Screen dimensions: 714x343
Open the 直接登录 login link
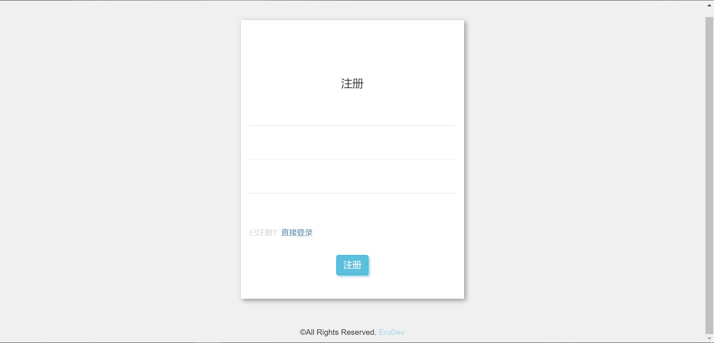tap(297, 233)
